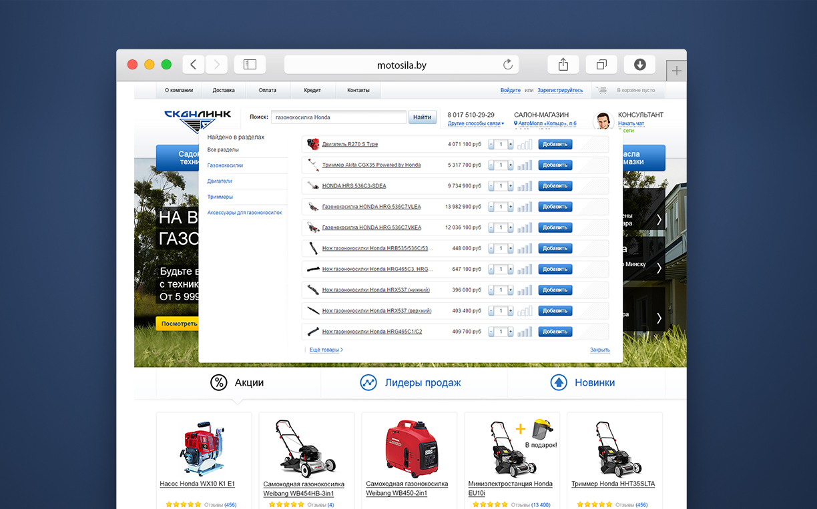Open the Двигатель R270 S Type result link
This screenshot has height=509, width=817.
tap(350, 144)
